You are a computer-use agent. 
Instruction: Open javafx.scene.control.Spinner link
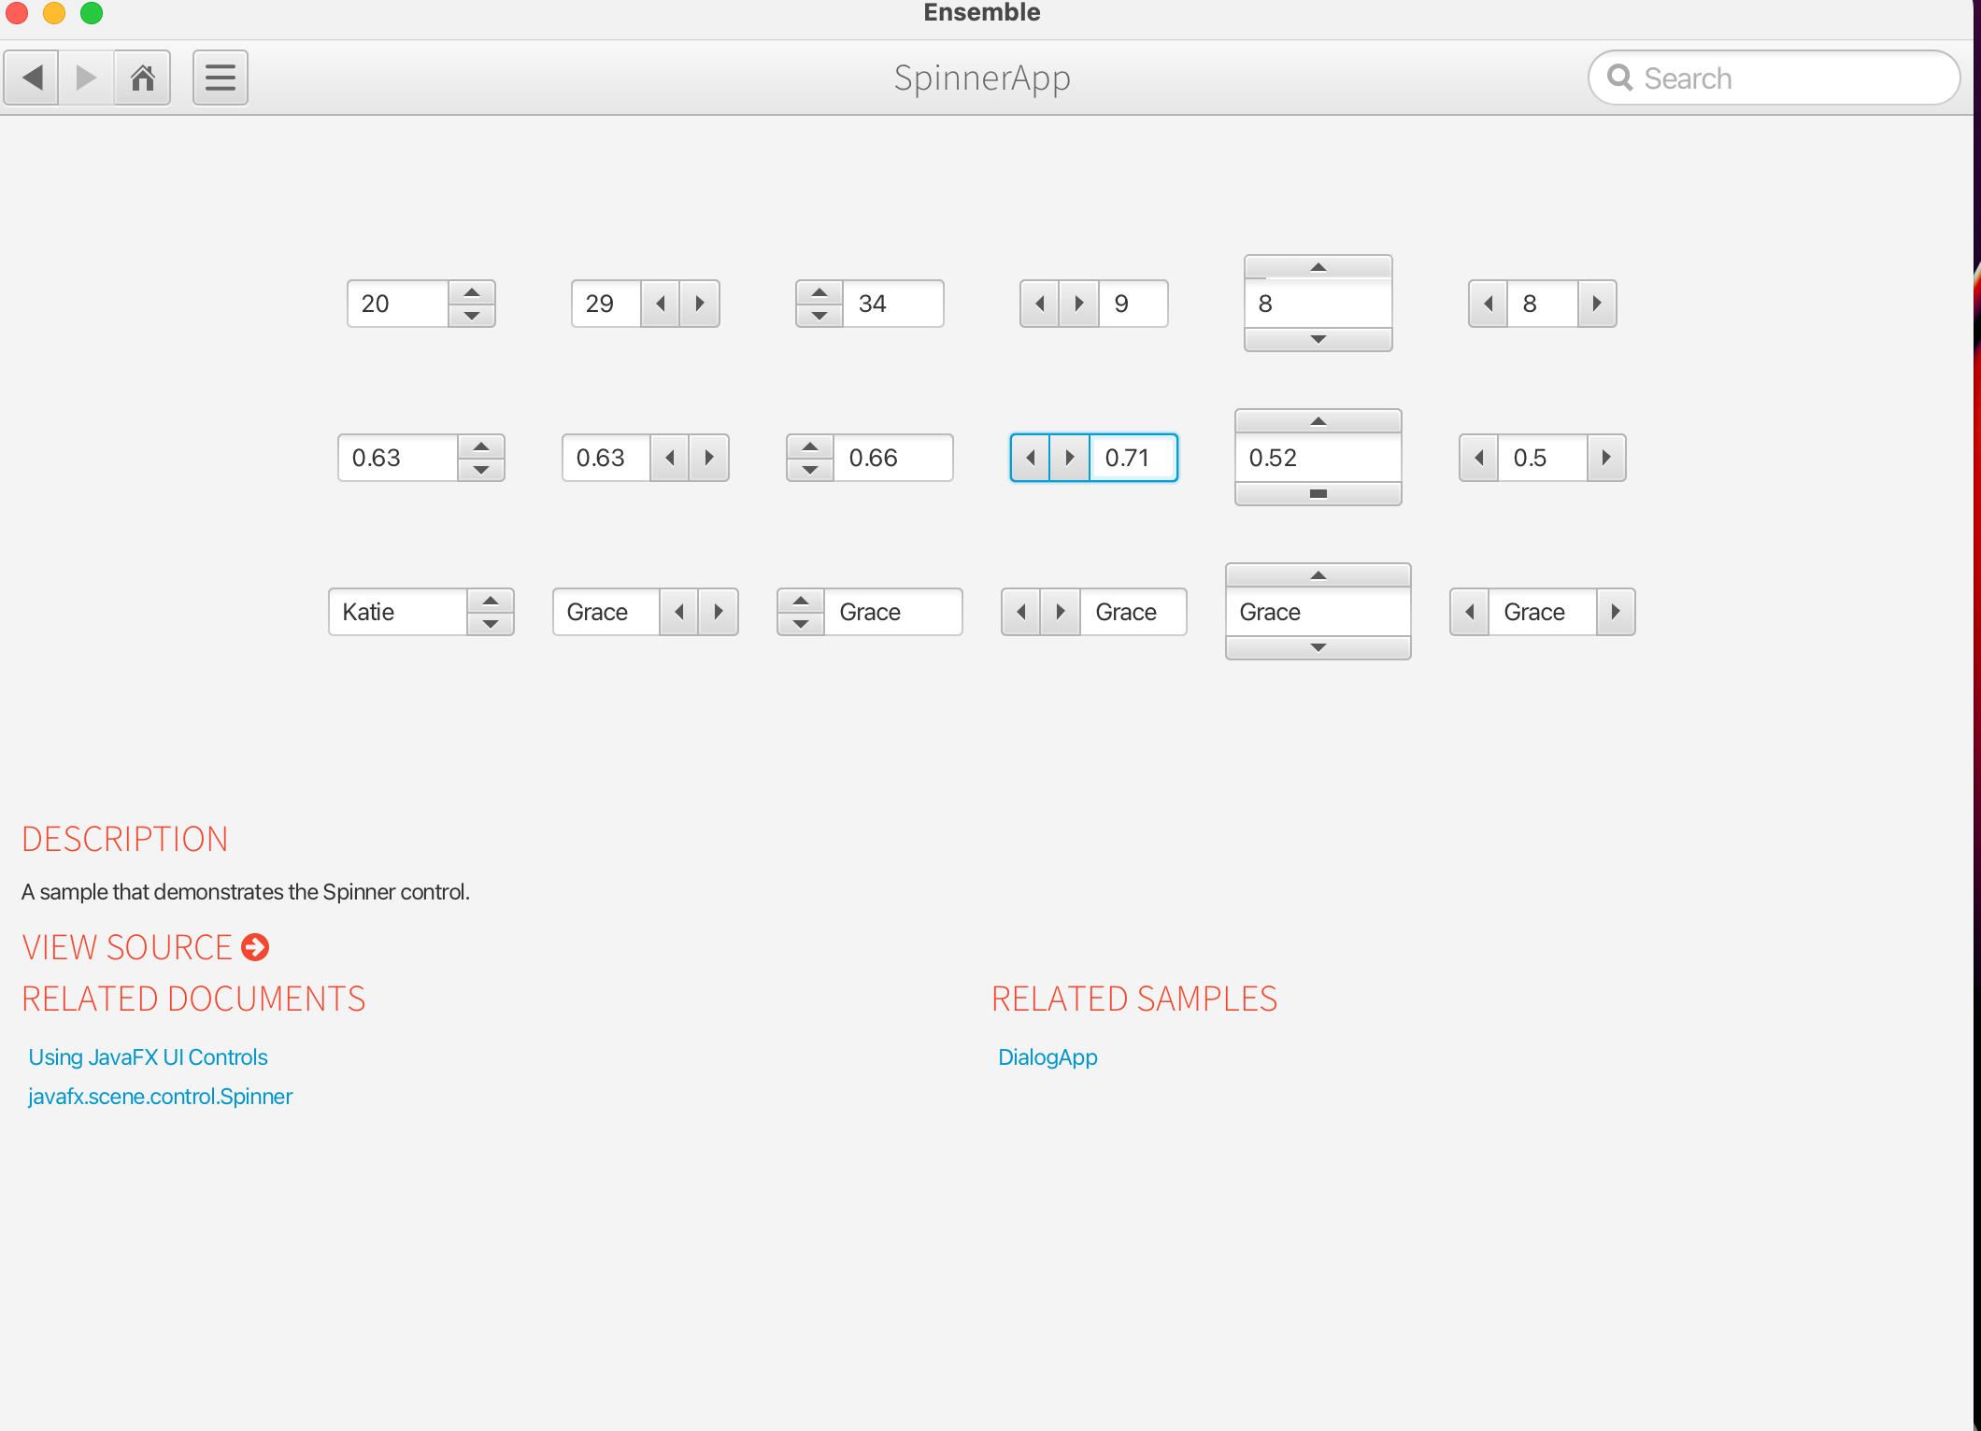[x=160, y=1096]
